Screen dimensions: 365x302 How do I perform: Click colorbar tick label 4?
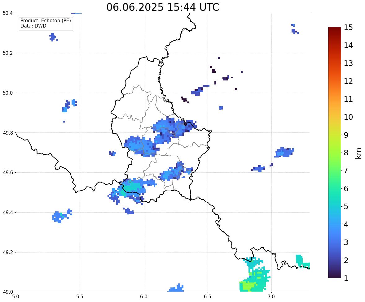[x=346, y=224]
